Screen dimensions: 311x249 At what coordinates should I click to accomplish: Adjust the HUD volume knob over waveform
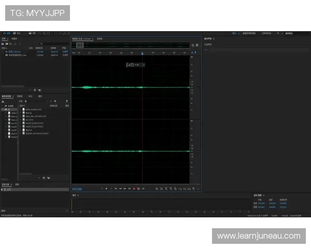tap(132, 65)
